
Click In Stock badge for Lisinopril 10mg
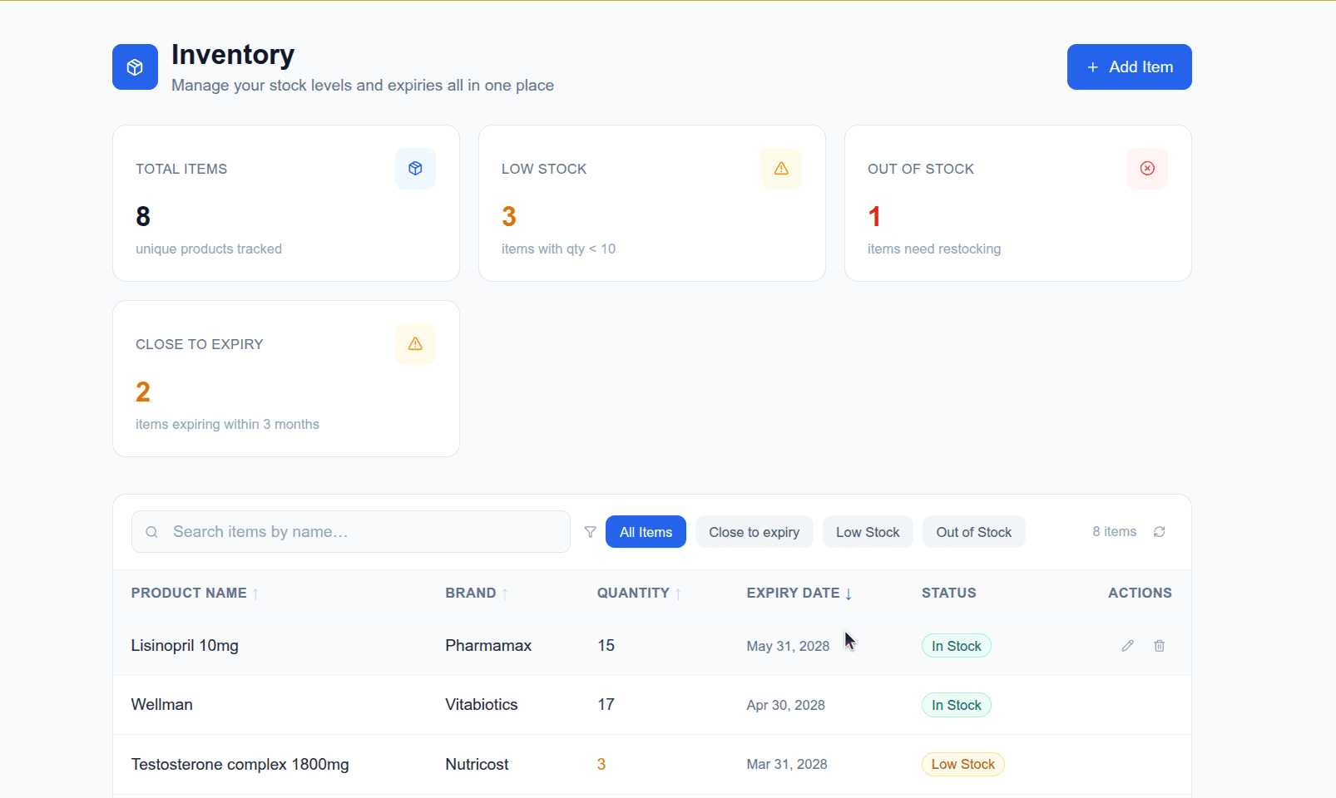[956, 646]
